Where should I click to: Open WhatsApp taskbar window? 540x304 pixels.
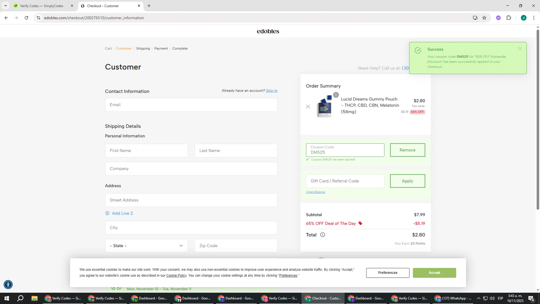[453, 298]
